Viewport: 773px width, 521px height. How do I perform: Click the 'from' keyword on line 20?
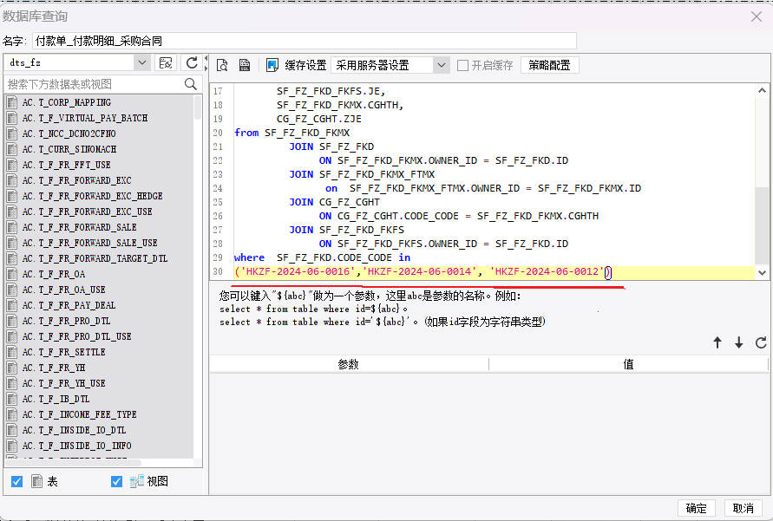(x=246, y=133)
